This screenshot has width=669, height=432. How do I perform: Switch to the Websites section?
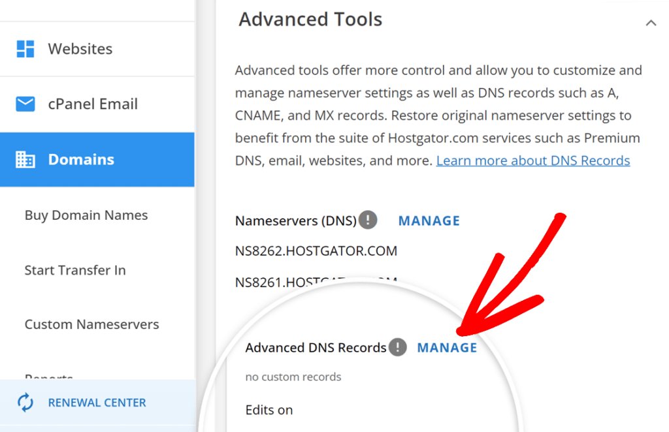pyautogui.click(x=80, y=48)
